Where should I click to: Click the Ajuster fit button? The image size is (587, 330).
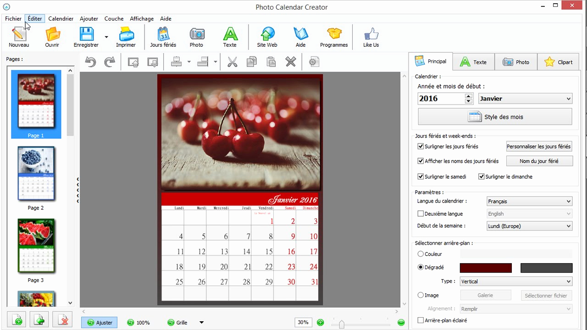(x=100, y=323)
